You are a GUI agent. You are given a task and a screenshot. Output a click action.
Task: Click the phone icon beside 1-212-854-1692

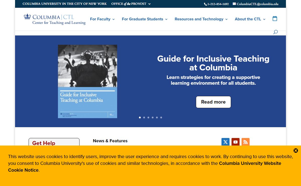point(205,4)
